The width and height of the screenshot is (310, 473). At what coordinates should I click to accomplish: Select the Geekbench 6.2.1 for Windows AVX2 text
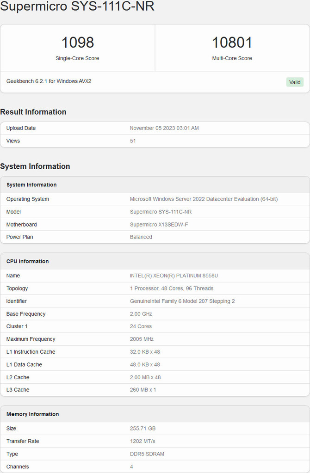click(49, 81)
